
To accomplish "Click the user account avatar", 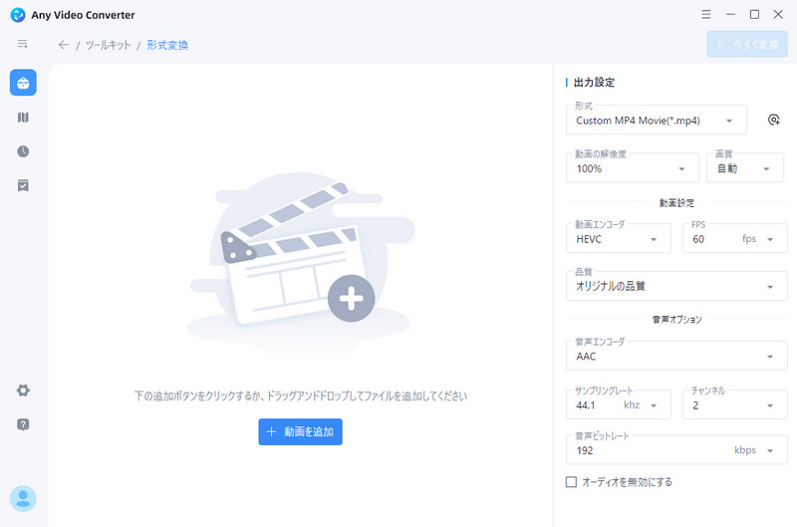I will tap(23, 498).
